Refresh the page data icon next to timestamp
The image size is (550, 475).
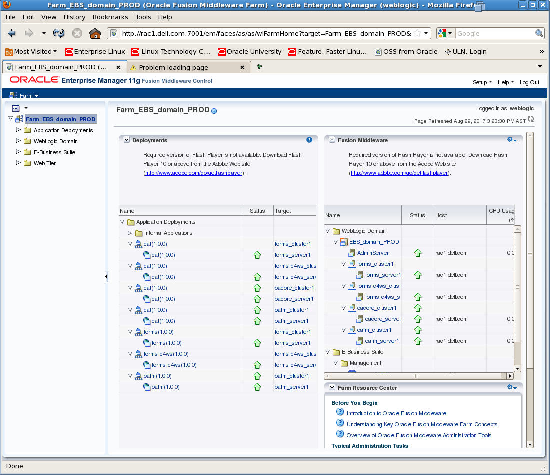point(531,119)
